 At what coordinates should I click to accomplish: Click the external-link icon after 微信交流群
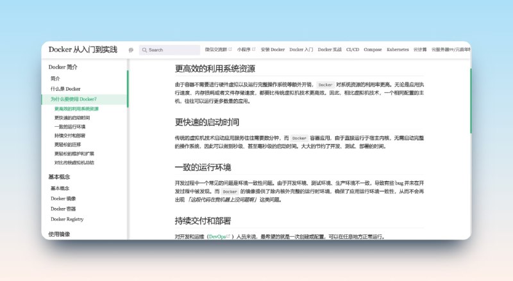coord(230,49)
